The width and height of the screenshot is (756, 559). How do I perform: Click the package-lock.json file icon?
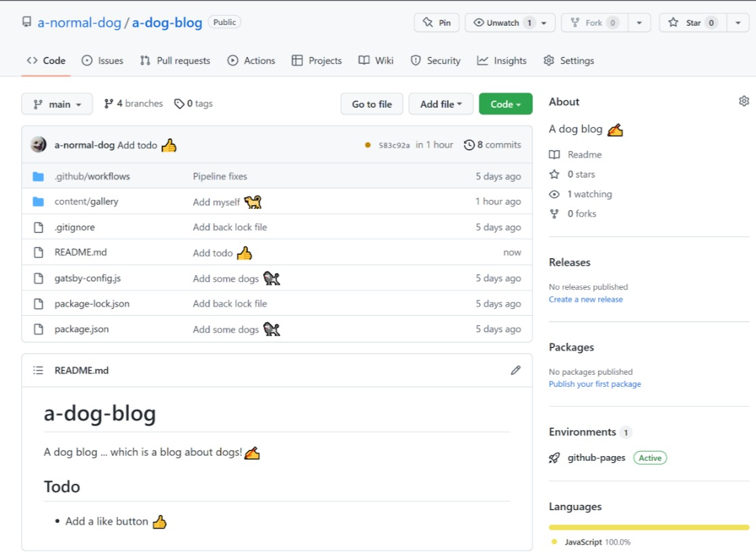[38, 304]
